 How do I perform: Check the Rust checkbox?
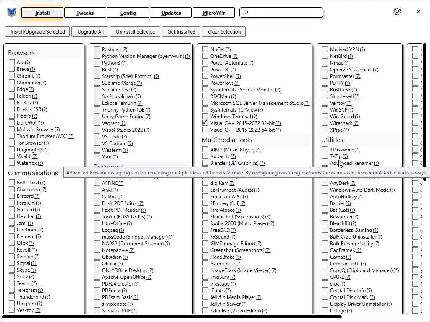tap(97, 69)
